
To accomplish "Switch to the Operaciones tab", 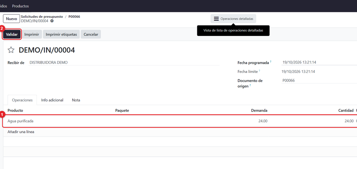I will [22, 100].
